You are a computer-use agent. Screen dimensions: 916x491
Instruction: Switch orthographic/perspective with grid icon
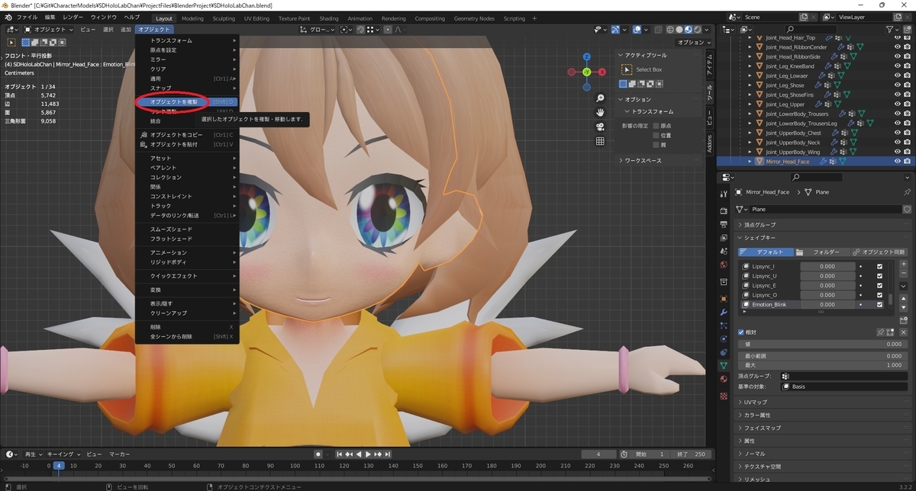pyautogui.click(x=600, y=141)
